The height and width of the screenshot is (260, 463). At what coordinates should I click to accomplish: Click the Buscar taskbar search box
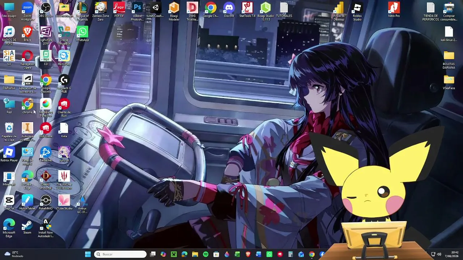pyautogui.click(x=120, y=254)
